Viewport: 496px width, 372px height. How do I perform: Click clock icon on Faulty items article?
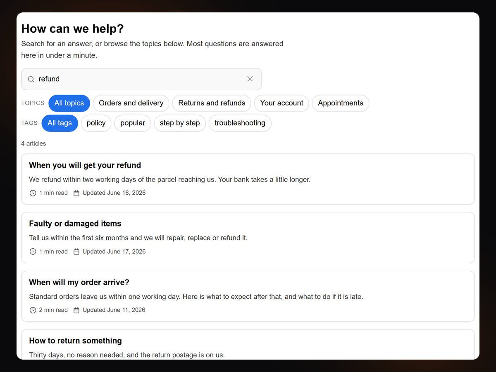pos(33,252)
